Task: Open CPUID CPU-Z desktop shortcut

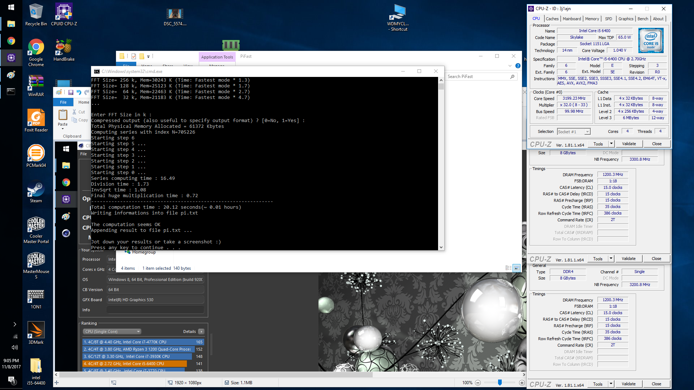Action: [x=64, y=15]
